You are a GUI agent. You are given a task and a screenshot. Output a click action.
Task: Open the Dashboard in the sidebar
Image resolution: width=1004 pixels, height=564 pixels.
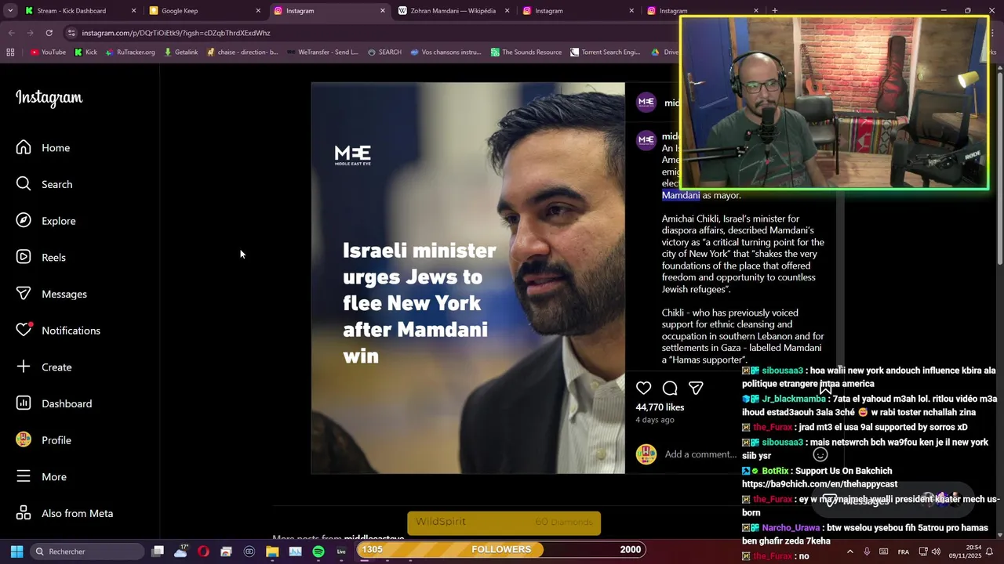pos(53,403)
